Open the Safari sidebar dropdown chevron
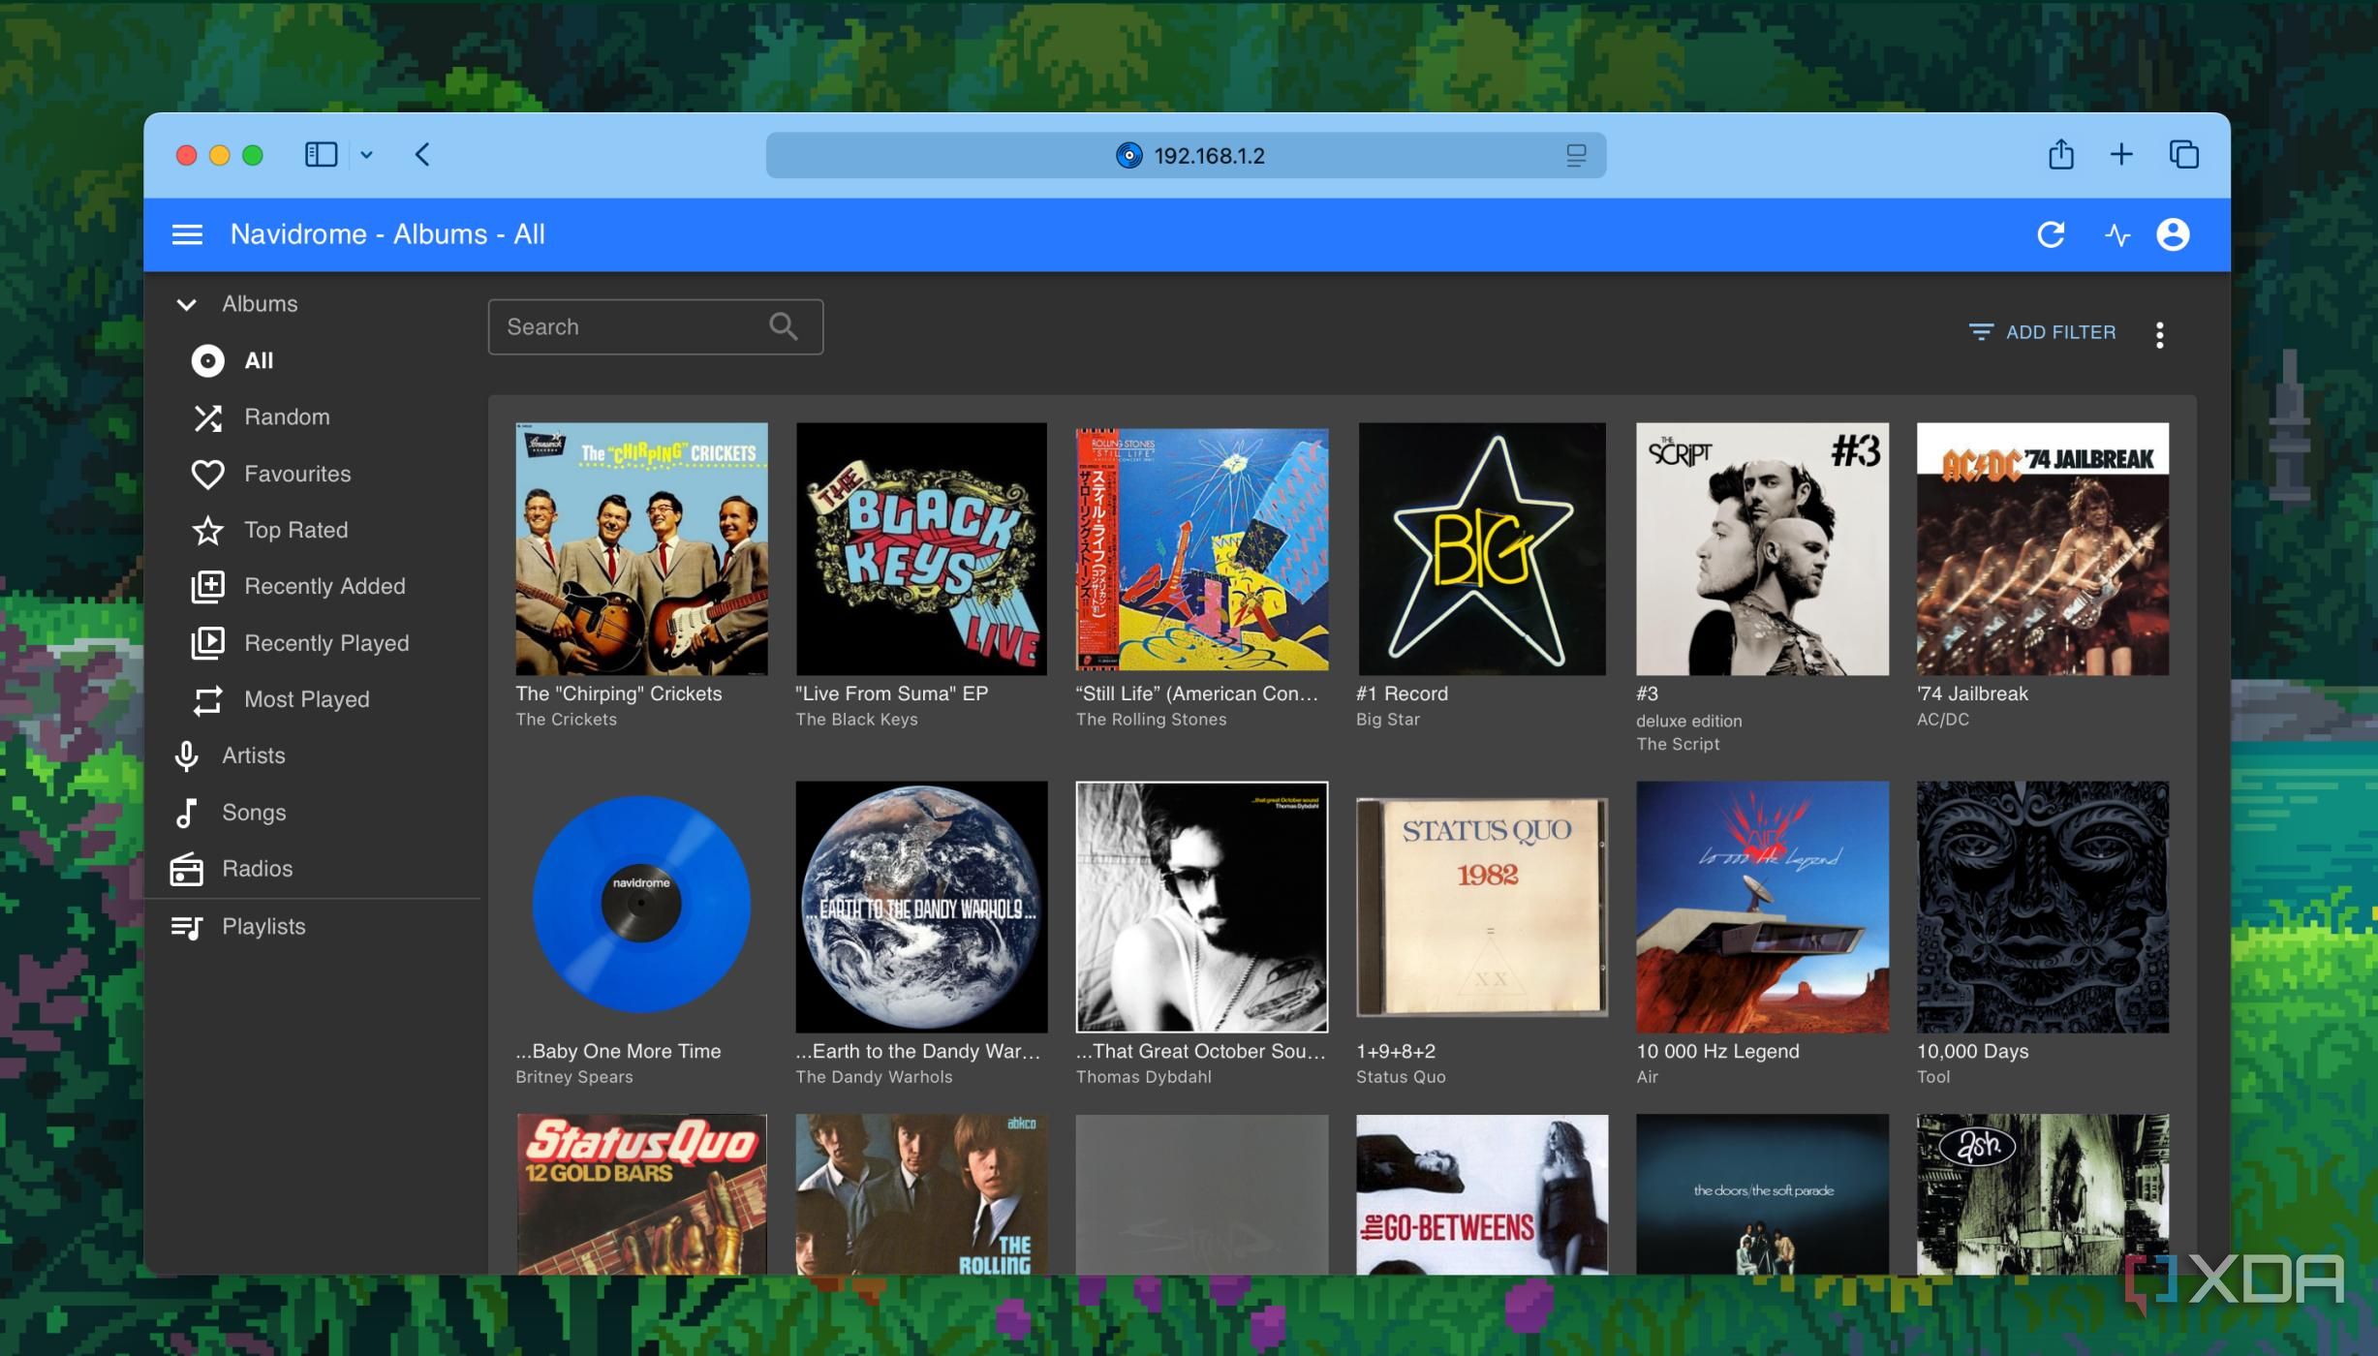 (366, 155)
